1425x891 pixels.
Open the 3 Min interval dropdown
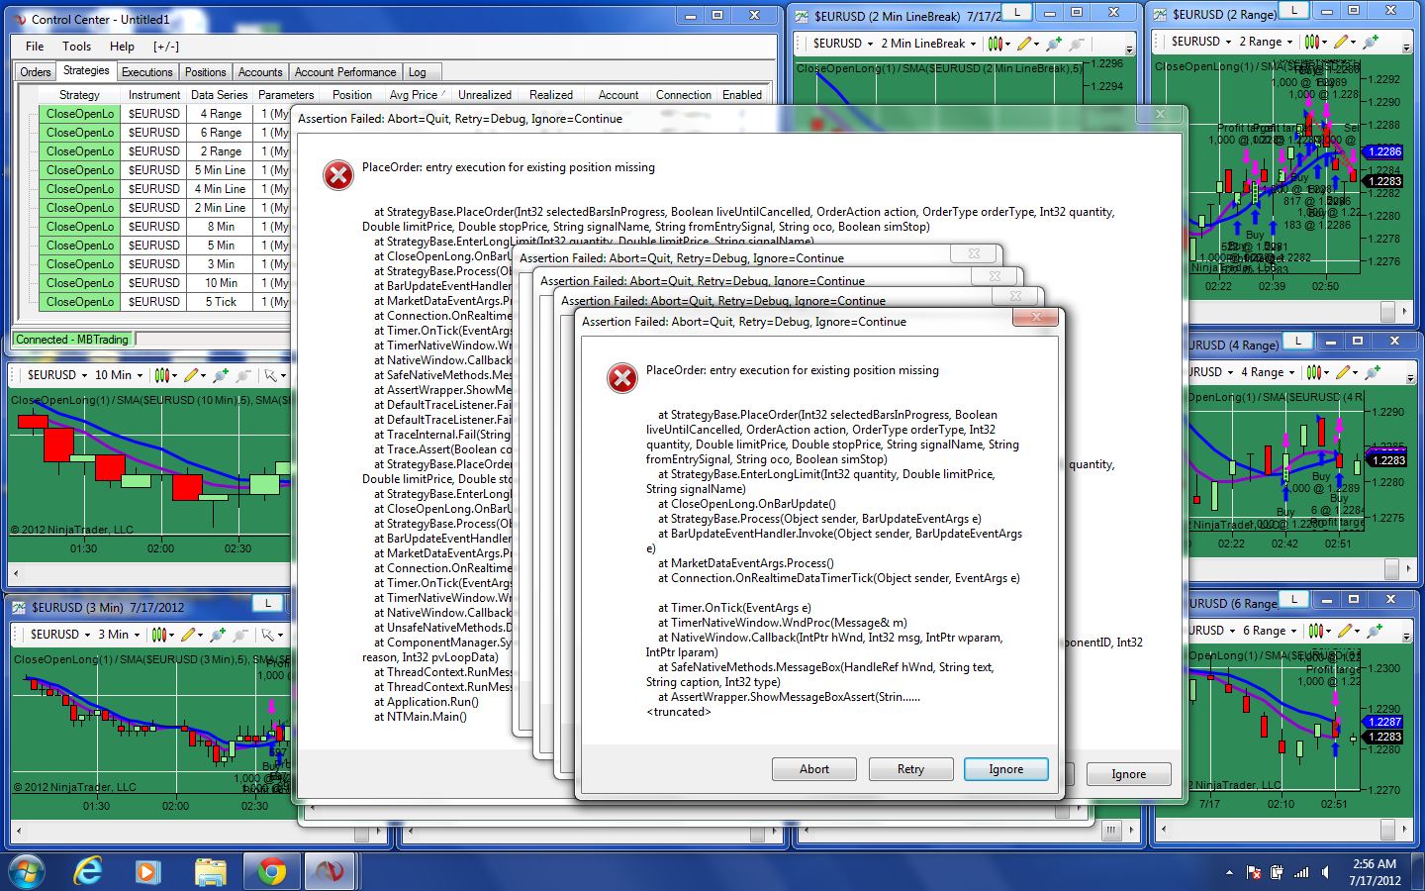point(119,635)
